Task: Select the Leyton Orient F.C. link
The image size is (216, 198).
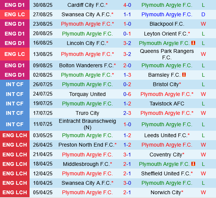Action: [166, 34]
